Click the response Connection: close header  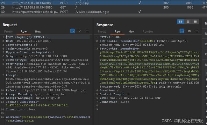[114, 102]
